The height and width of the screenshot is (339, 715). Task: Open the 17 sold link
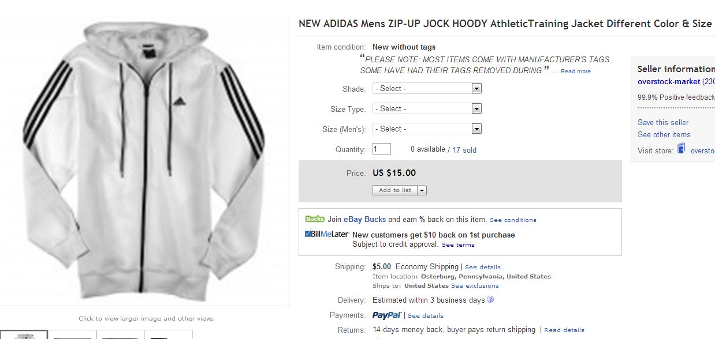point(464,150)
